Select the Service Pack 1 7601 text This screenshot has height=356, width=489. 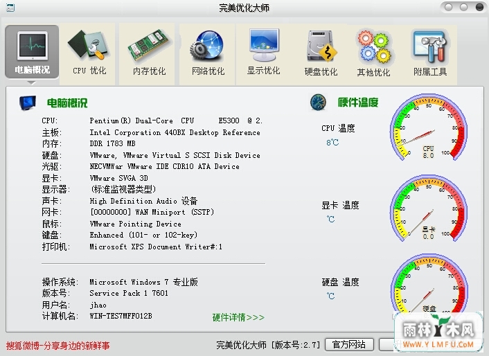pos(129,294)
